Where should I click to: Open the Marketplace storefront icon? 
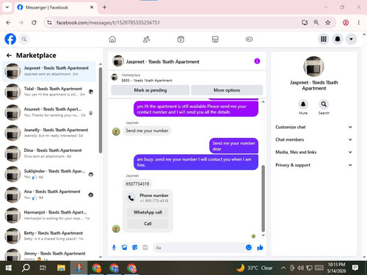(x=215, y=39)
